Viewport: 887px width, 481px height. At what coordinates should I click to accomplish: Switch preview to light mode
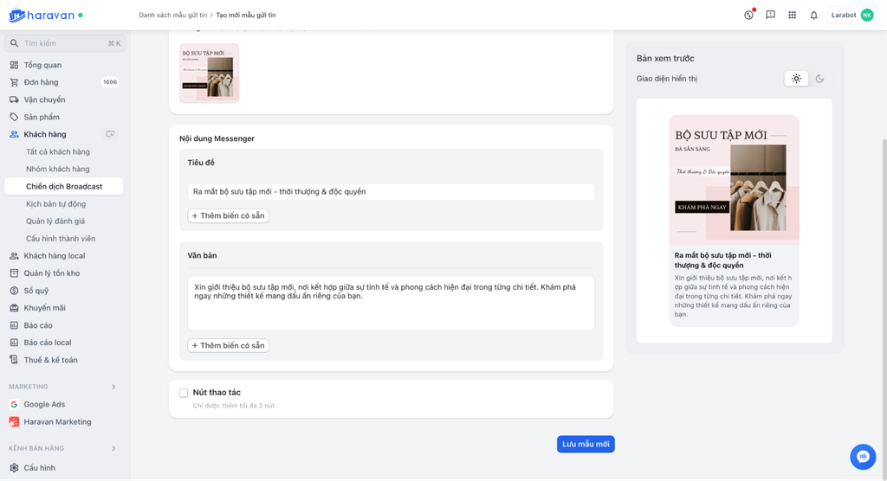pyautogui.click(x=796, y=79)
